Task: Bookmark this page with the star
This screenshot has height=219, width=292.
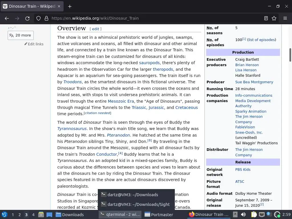Action: click(x=274, y=18)
